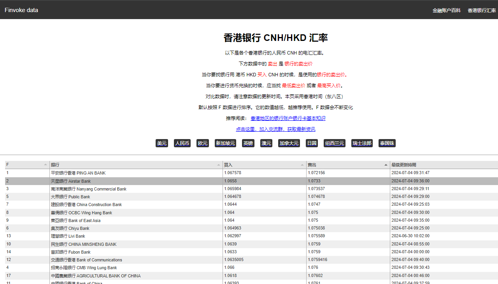498x284 pixels.
Task: Click the 点击这里,加入交流群 link
Action: pyautogui.click(x=275, y=129)
